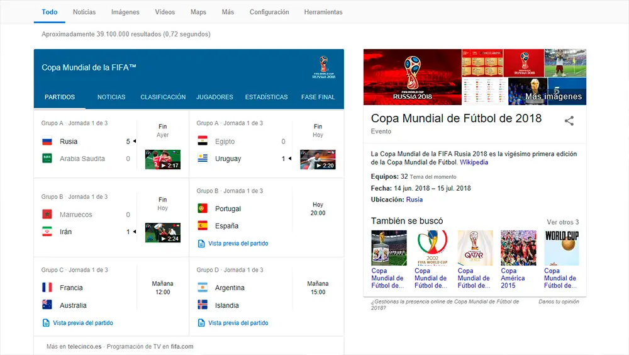The image size is (629, 355).
Task: Select the NOTICIAS tab in World Cup card
Action: (111, 97)
